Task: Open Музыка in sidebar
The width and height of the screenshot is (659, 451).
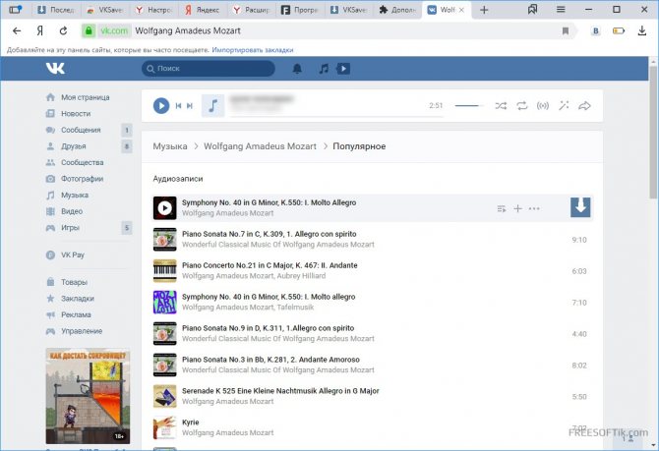Action: 75,196
